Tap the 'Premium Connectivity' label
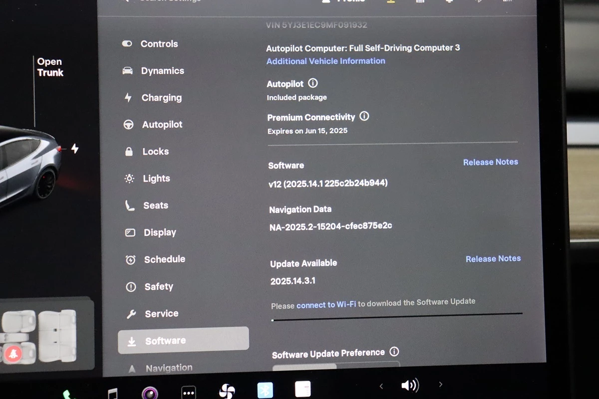Image resolution: width=599 pixels, height=399 pixels. (311, 118)
